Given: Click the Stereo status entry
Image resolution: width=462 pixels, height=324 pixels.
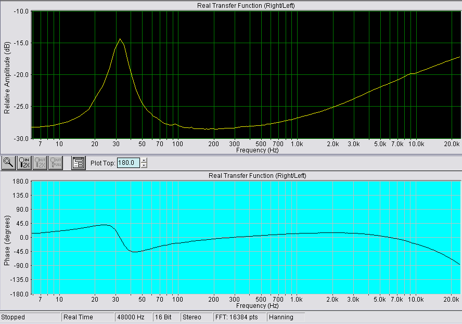Looking at the screenshot, I should pos(196,317).
